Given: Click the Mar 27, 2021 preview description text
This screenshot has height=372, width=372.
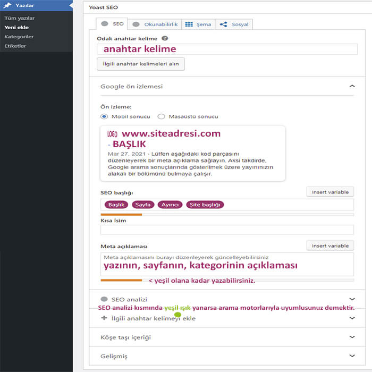Looking at the screenshot, I should click(190, 164).
